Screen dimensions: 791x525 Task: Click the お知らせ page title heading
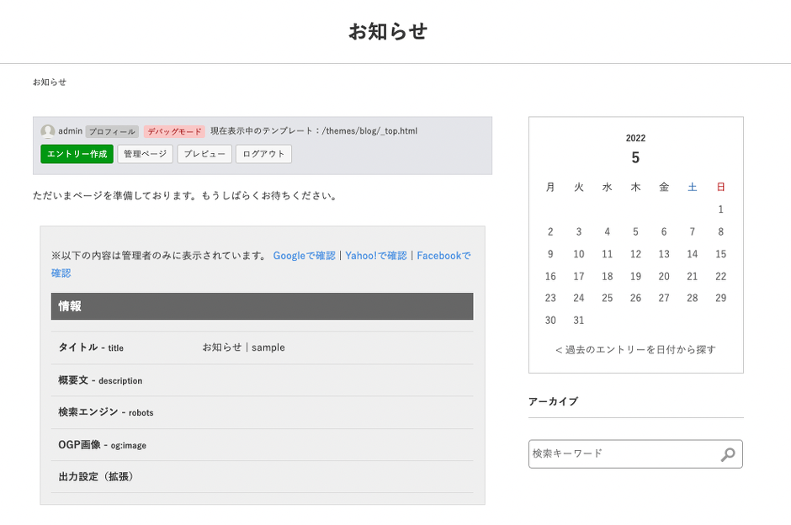tap(388, 32)
